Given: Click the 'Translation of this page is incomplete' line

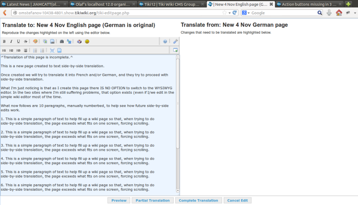Looking at the screenshot, I should point(37,57).
